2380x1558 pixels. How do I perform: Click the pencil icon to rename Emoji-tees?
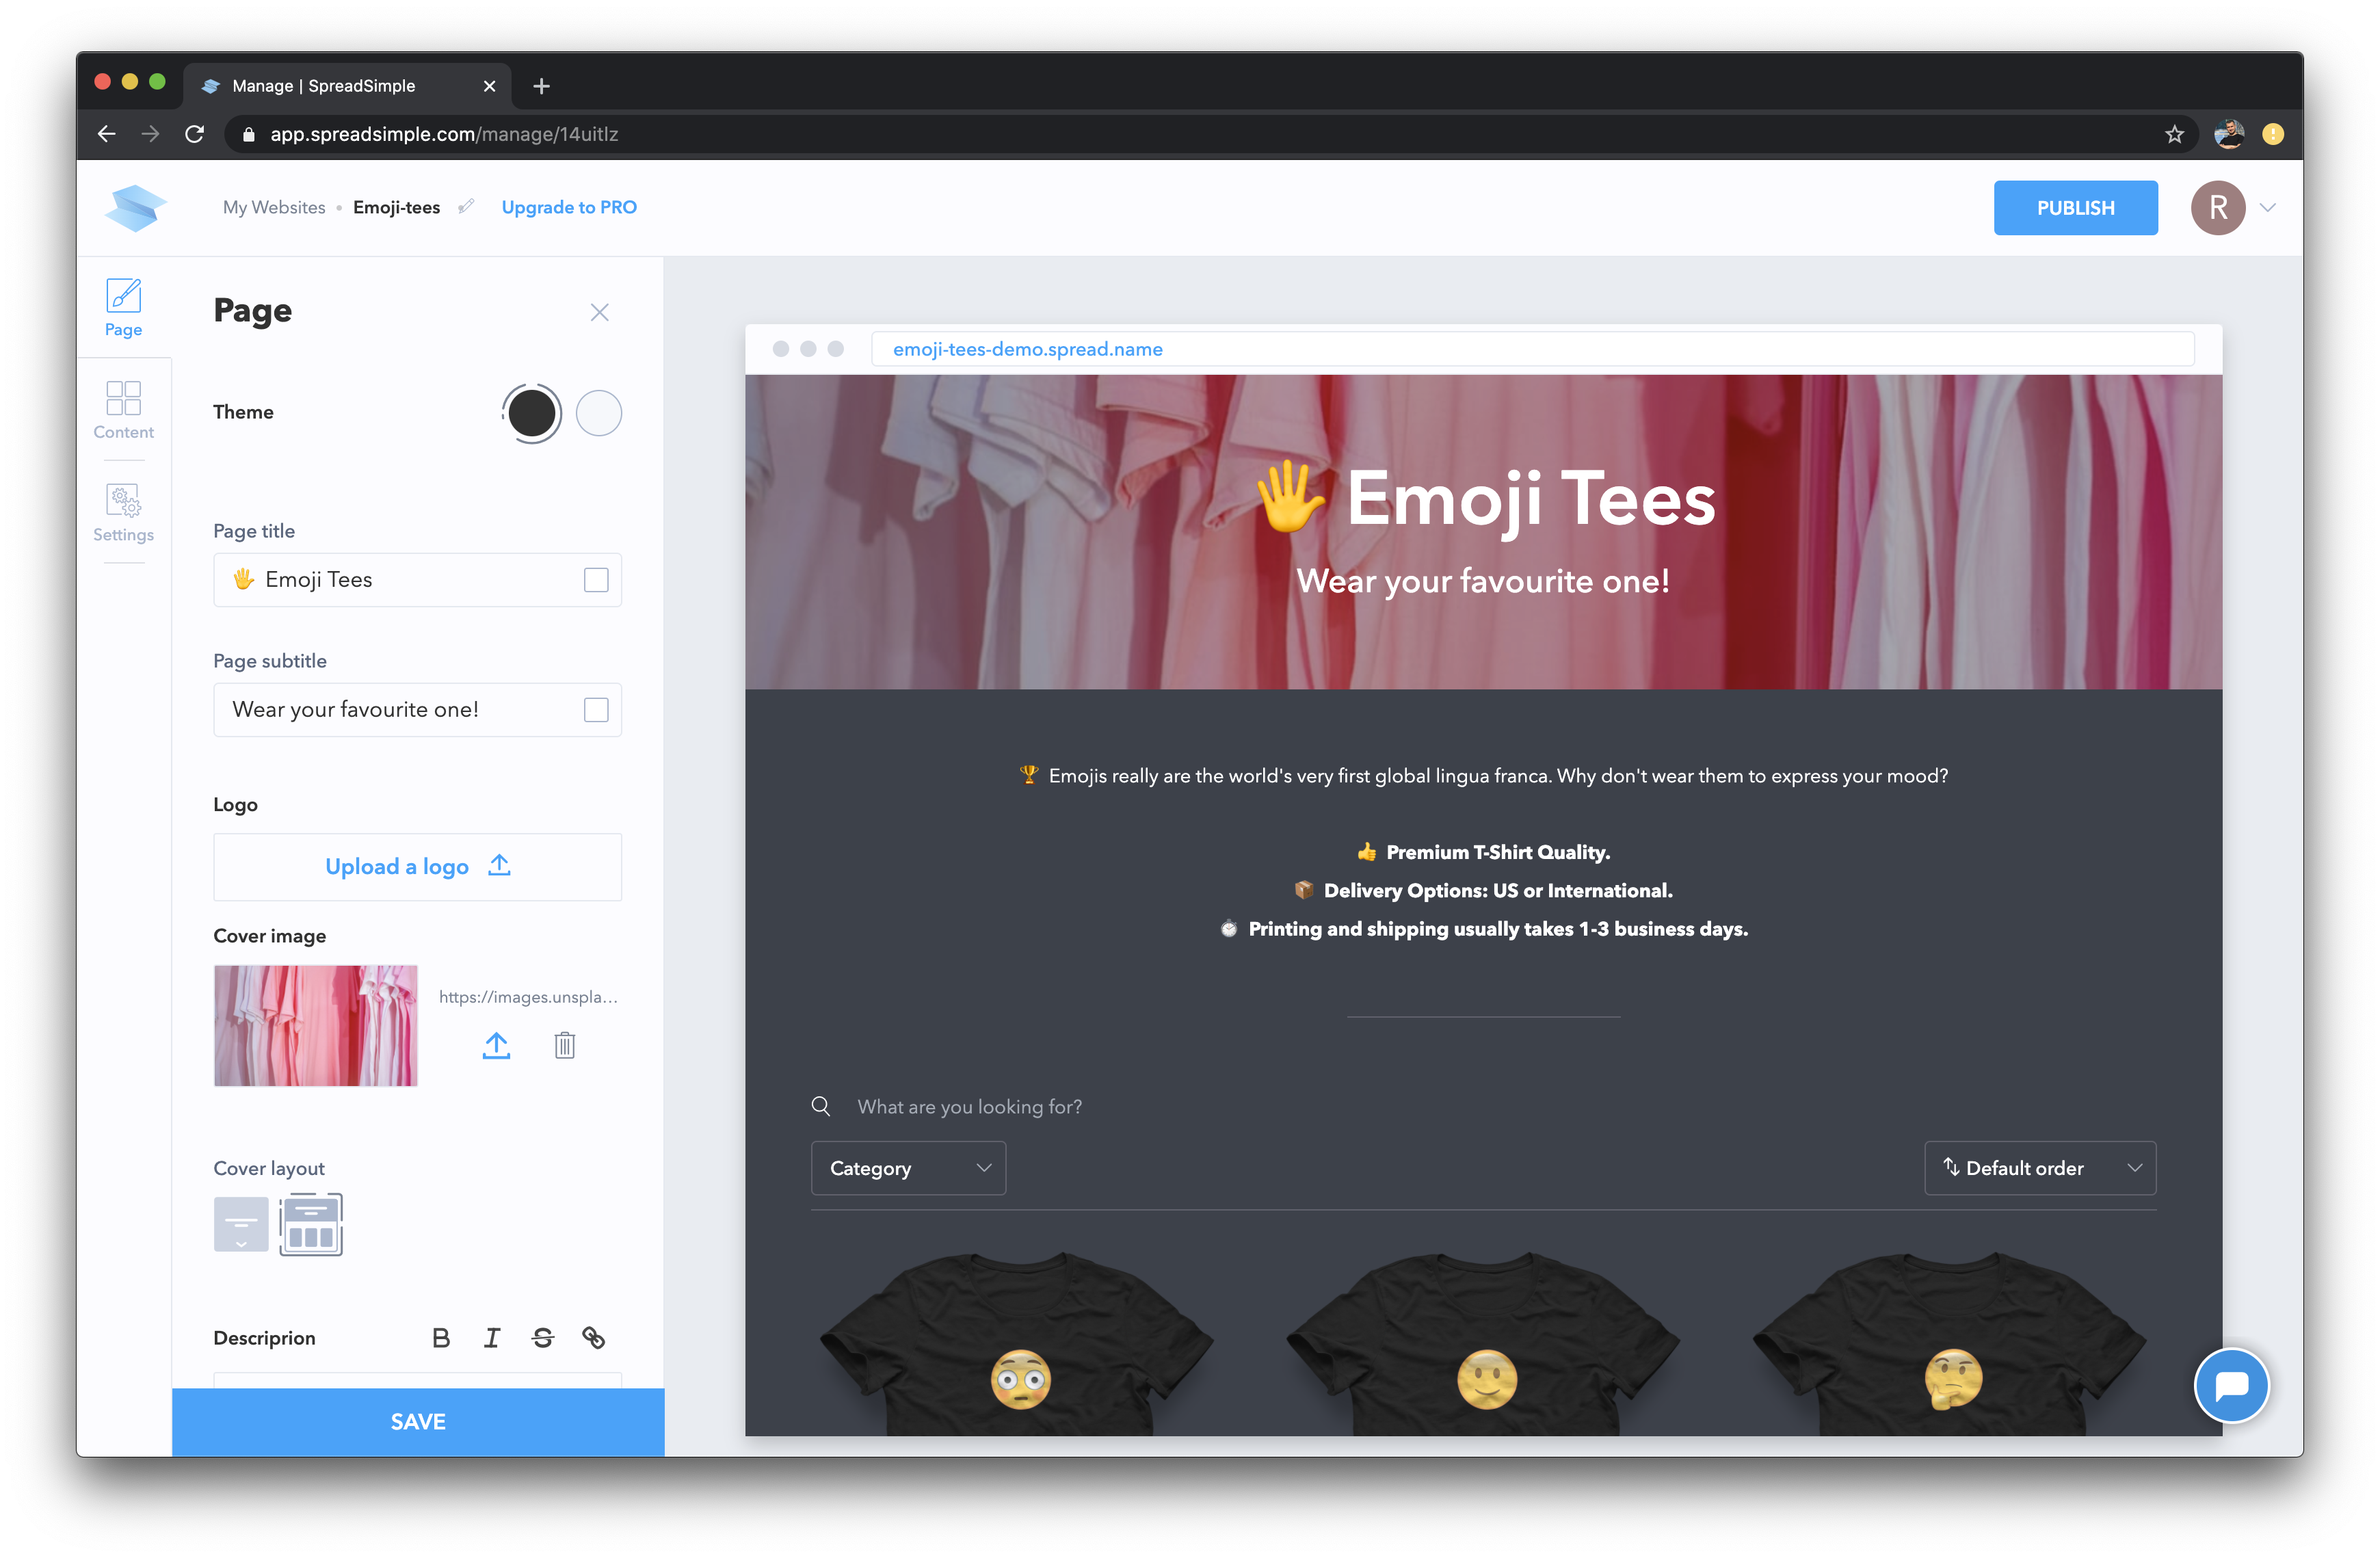click(466, 207)
